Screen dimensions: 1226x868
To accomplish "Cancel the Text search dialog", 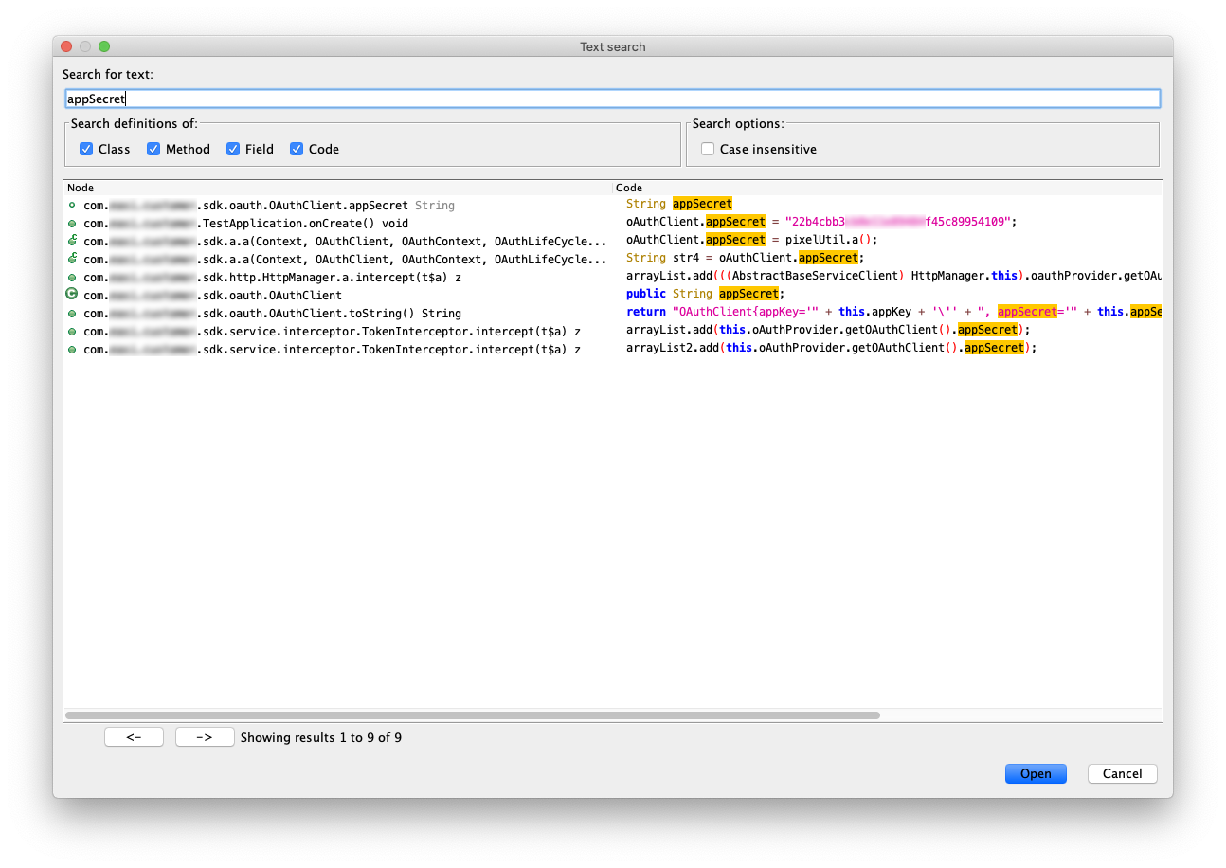I will 1123,774.
